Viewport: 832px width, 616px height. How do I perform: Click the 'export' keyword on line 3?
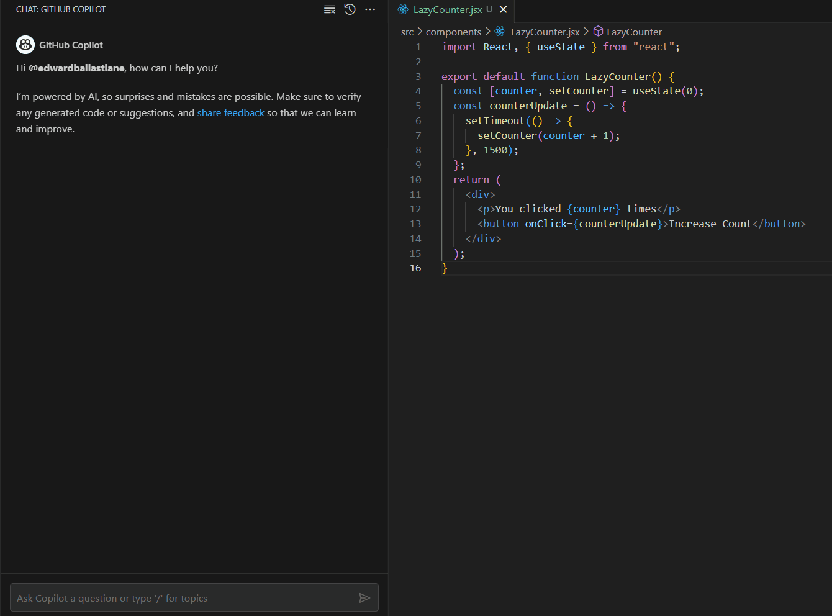[x=459, y=76]
